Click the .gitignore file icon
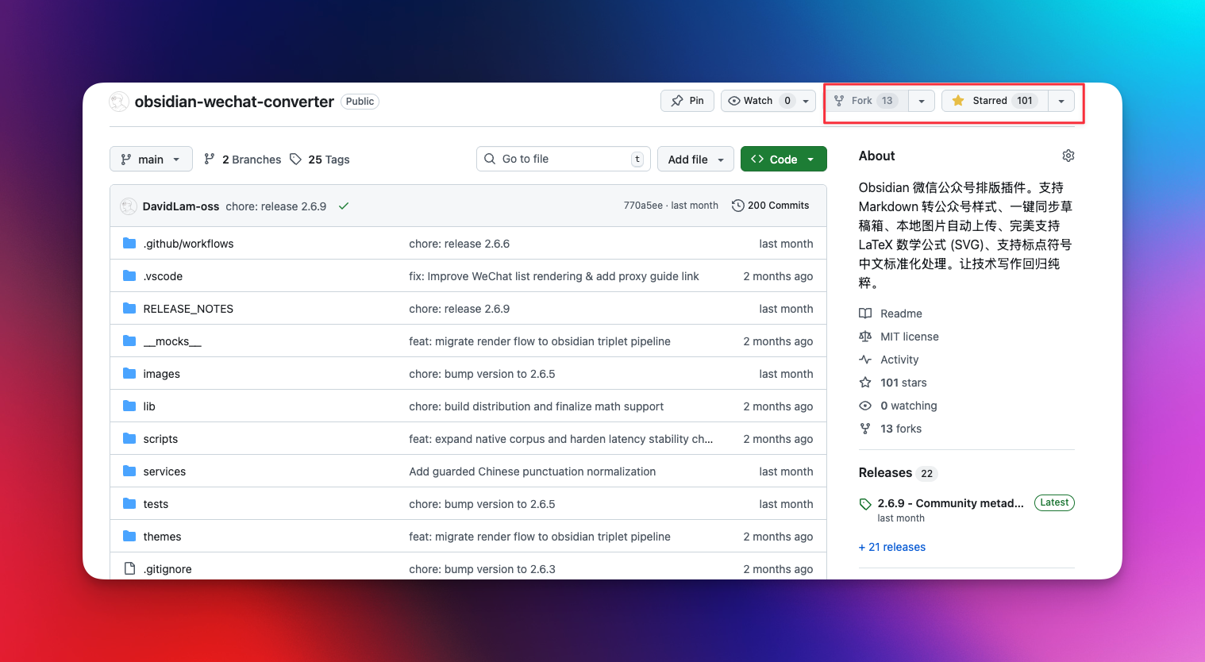The width and height of the screenshot is (1205, 662). click(x=129, y=568)
